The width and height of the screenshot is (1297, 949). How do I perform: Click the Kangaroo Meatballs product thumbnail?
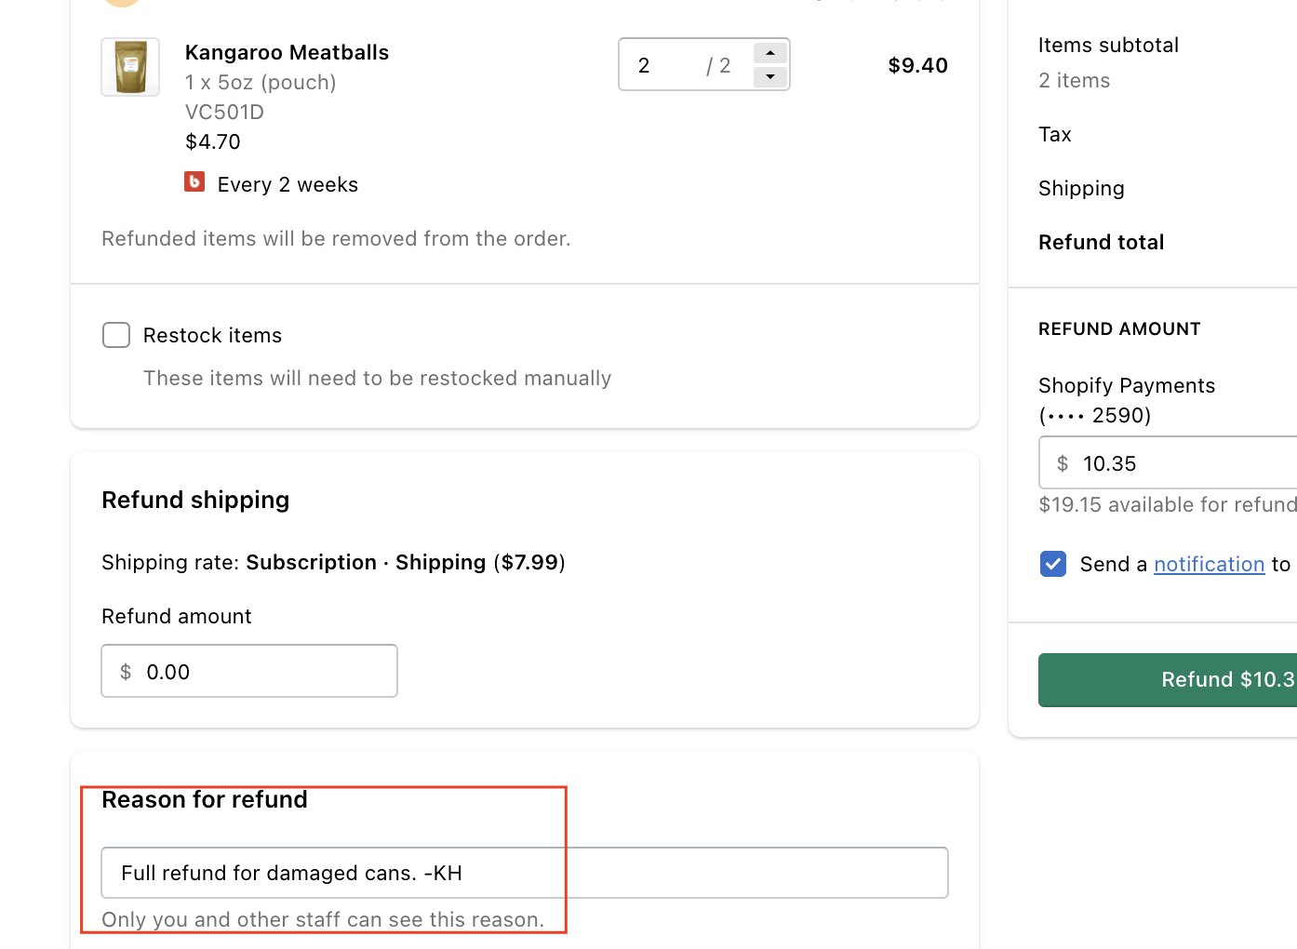(130, 67)
